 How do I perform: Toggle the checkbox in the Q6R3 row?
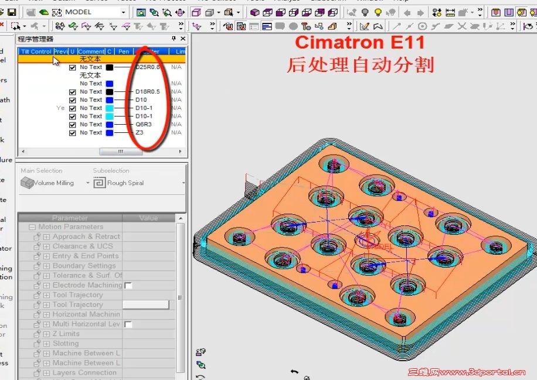tap(72, 125)
